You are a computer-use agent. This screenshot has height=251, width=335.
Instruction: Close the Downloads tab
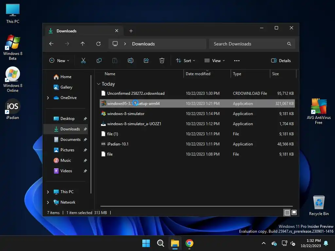coord(117,31)
